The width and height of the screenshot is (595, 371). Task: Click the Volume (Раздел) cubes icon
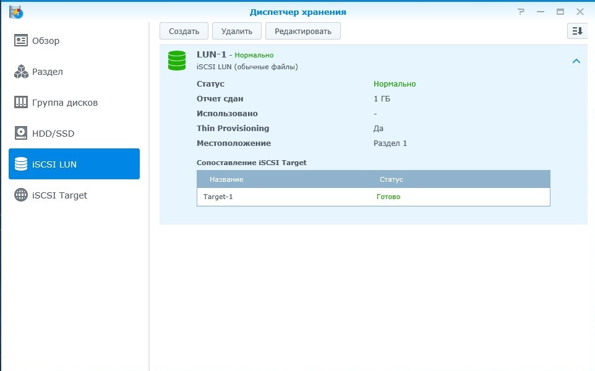click(x=22, y=72)
